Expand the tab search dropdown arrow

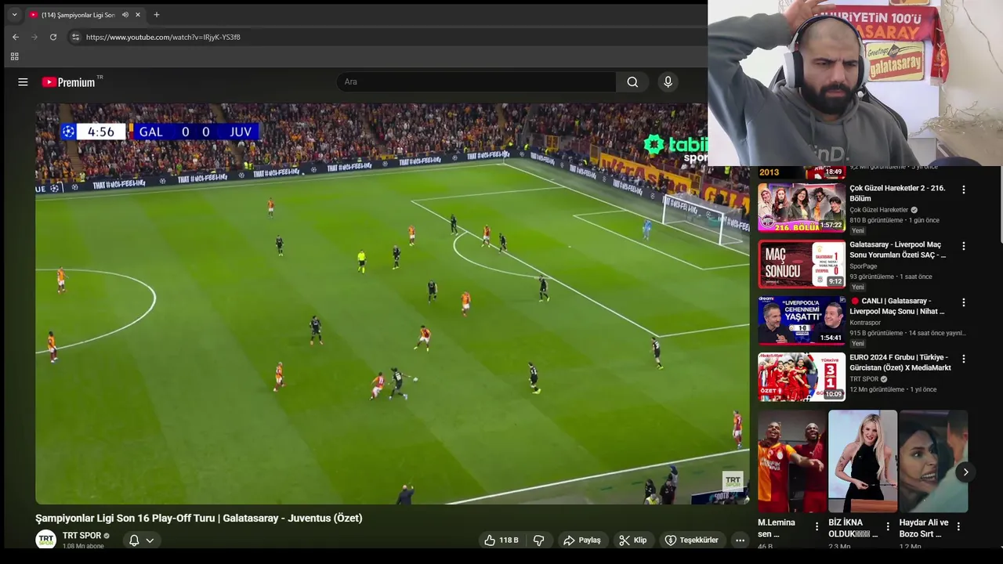point(14,15)
